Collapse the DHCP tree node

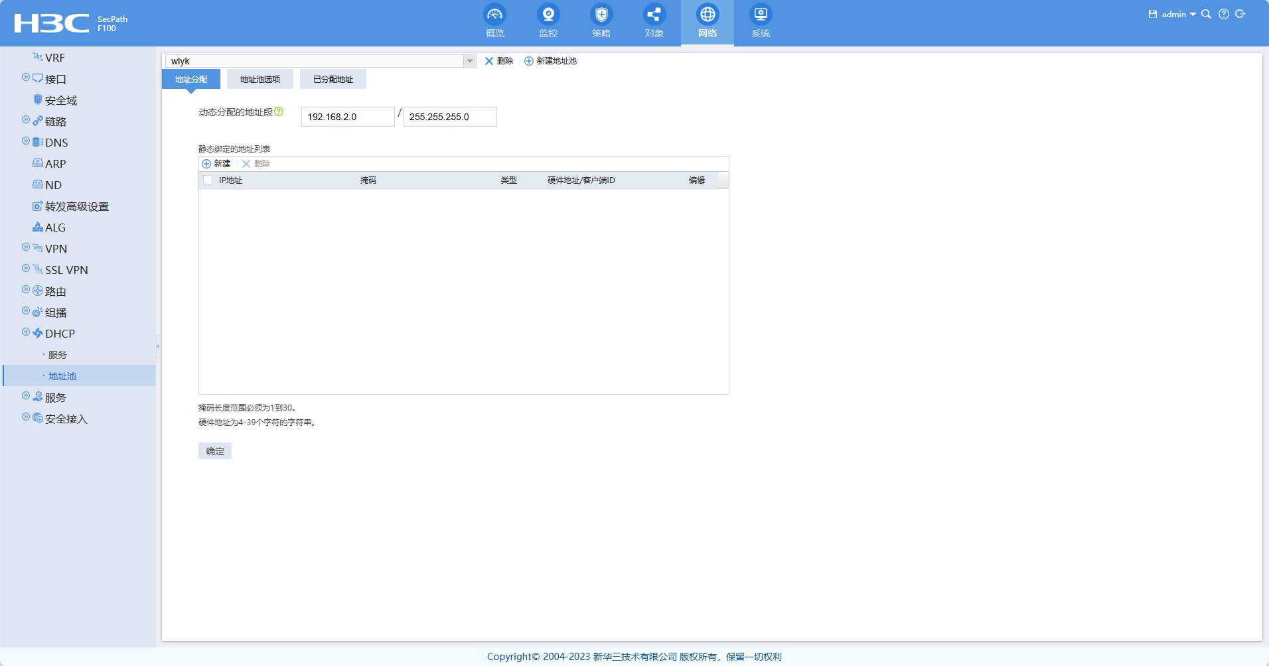(26, 332)
